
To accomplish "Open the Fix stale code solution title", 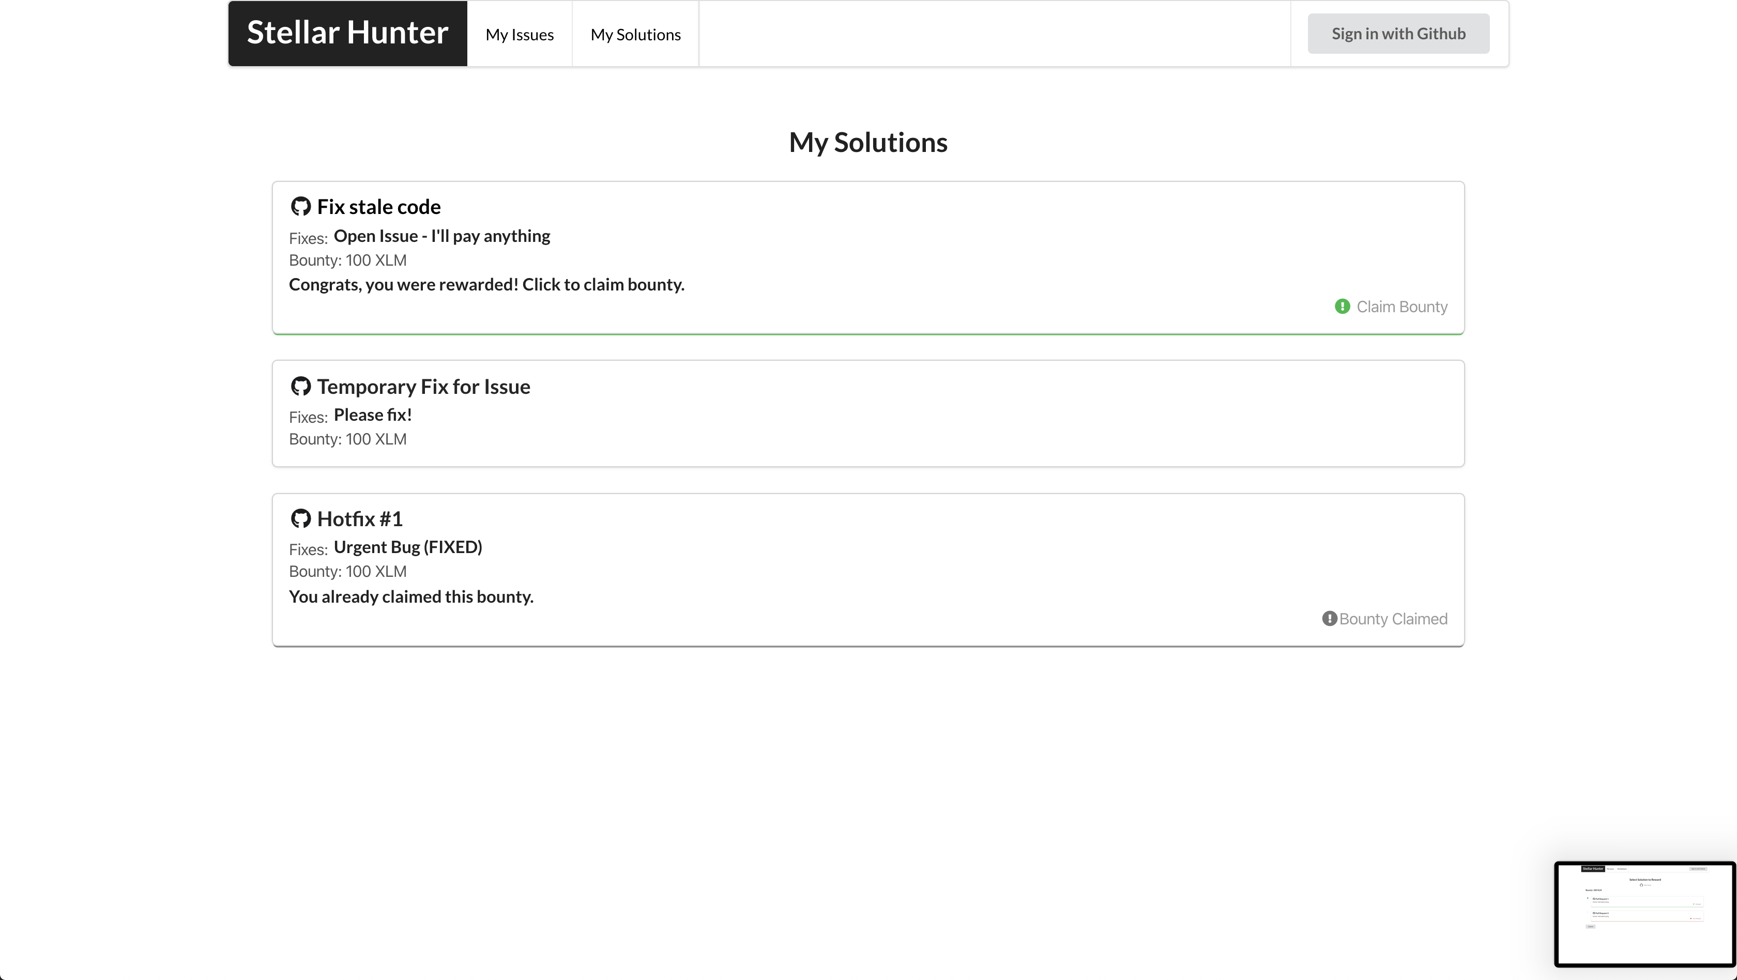I will tap(379, 207).
